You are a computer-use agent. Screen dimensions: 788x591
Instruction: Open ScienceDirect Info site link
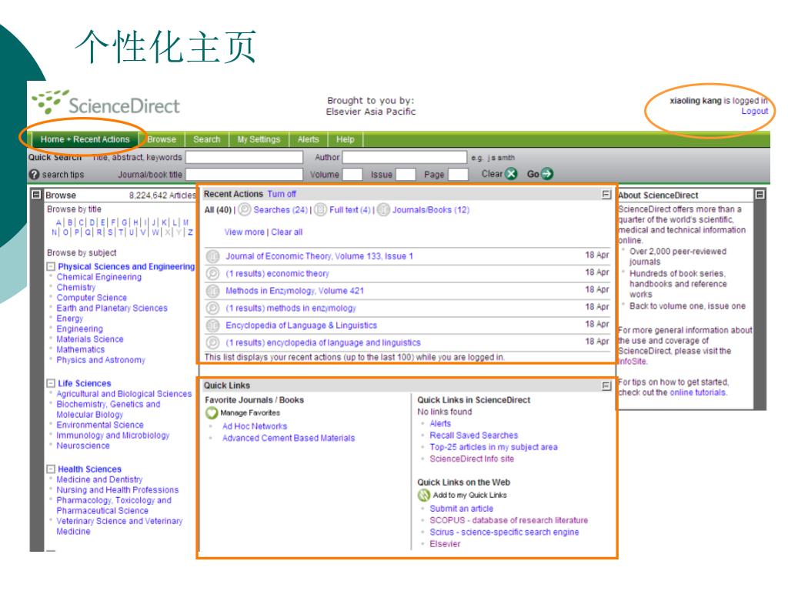coord(472,459)
